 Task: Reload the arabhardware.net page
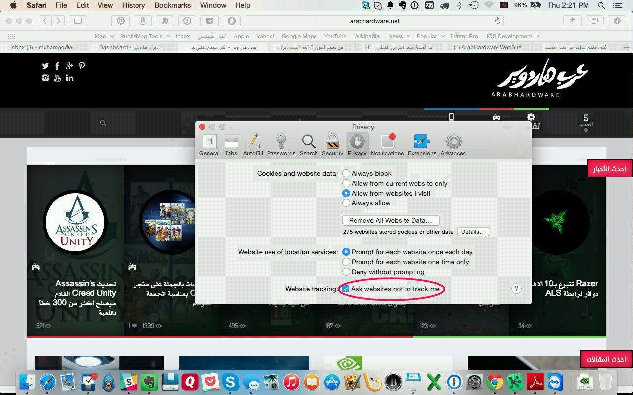coord(497,21)
